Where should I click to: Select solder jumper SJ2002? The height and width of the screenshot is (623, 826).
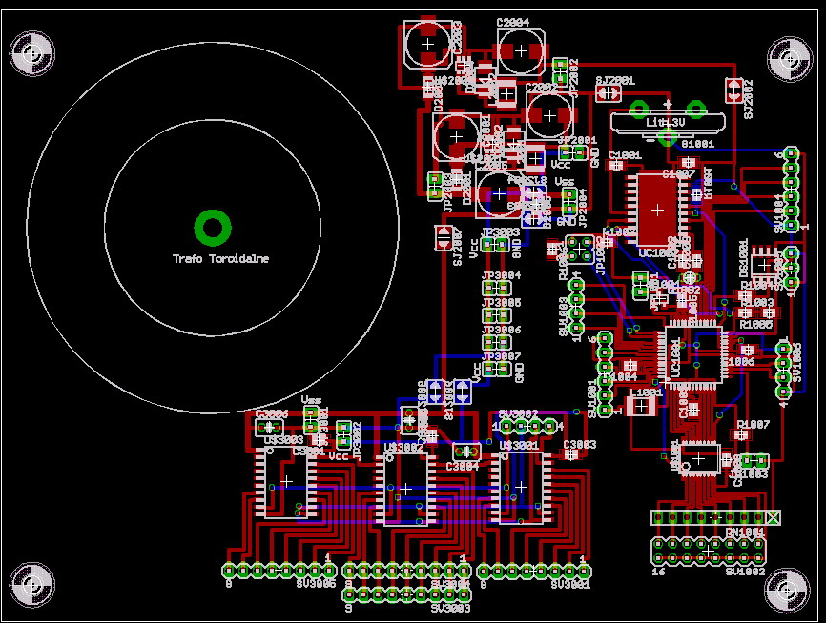click(x=733, y=90)
